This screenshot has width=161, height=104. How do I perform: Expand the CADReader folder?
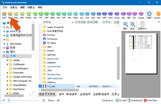[x=8, y=64]
